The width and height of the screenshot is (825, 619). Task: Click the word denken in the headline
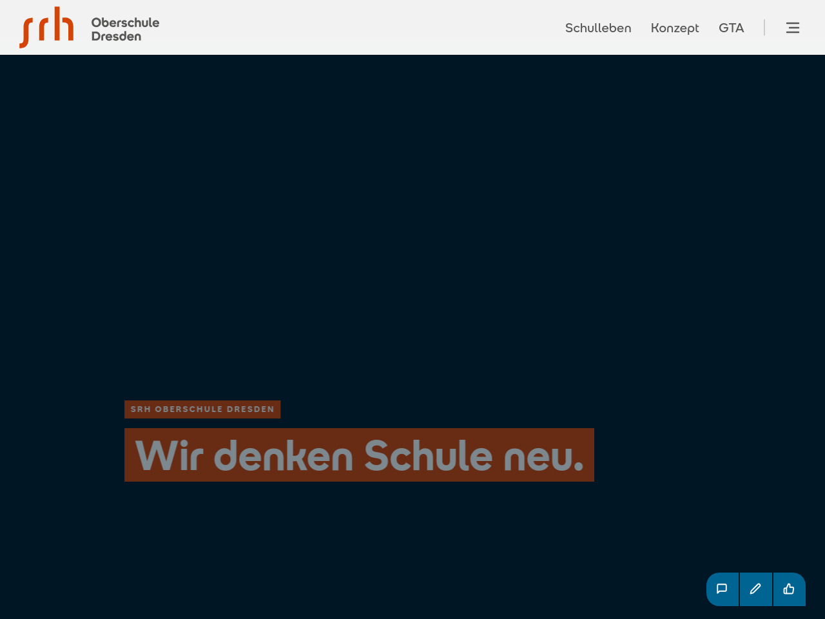(283, 455)
